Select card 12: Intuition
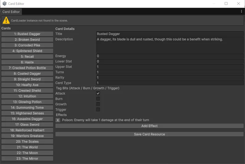The width and height of the screenshot is (245, 164). coord(27,96)
